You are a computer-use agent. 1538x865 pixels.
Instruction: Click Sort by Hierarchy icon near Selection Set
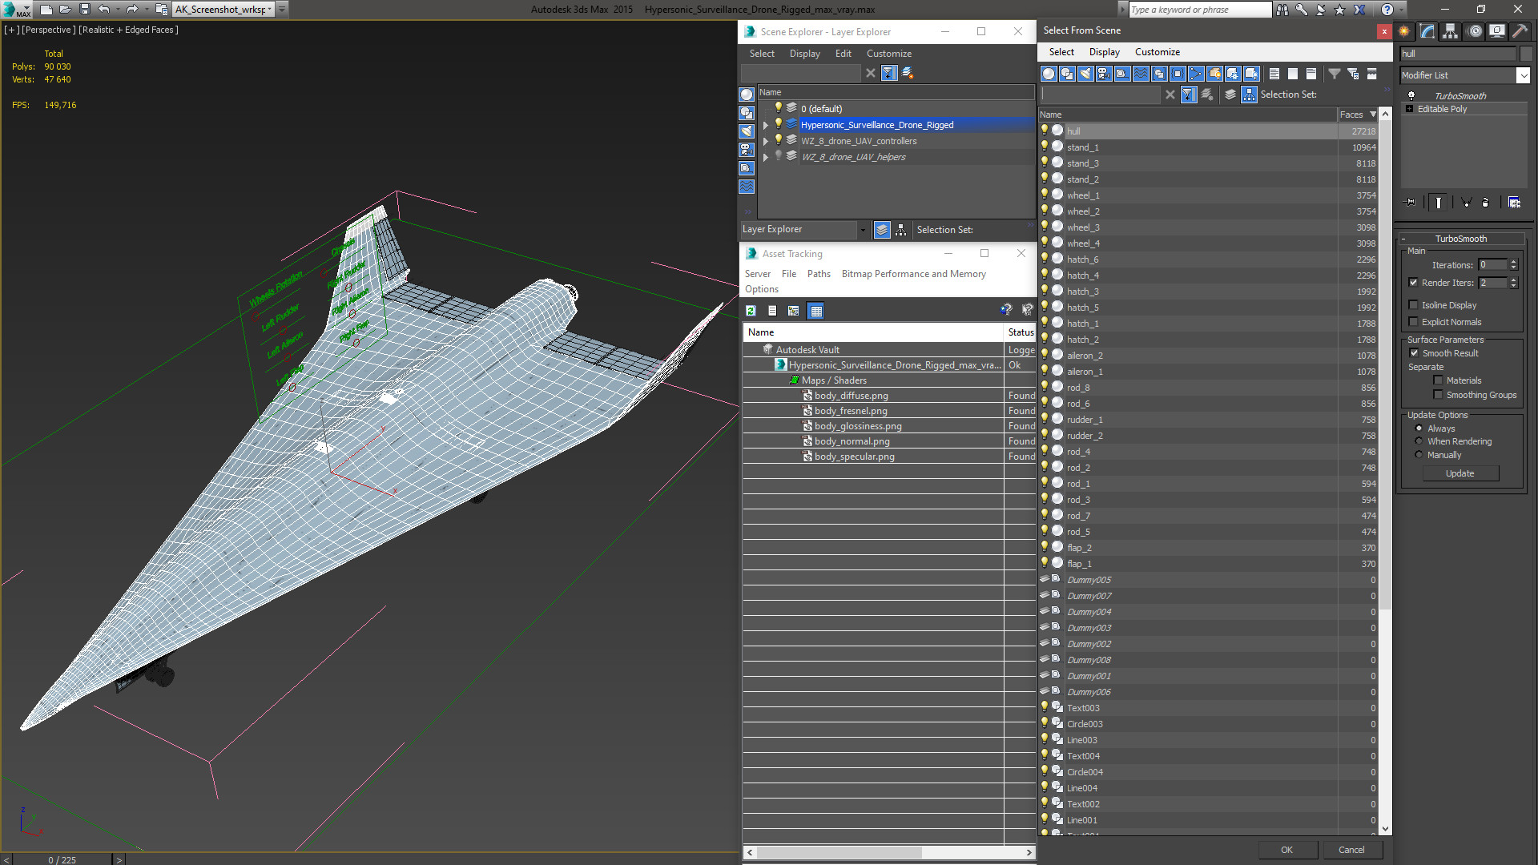(x=1249, y=95)
